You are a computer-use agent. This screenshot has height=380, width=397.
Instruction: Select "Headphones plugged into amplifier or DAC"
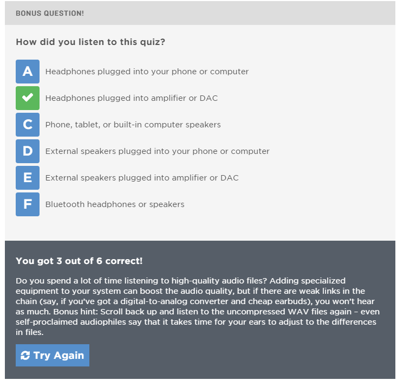click(132, 98)
